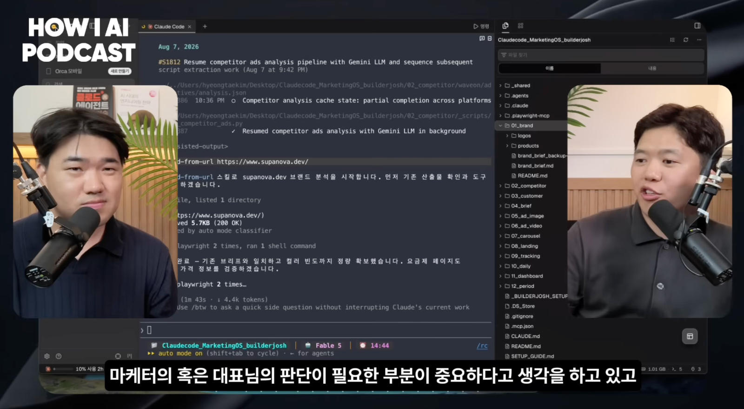744x409 pixels.
Task: Open a new terminal tab with plus
Action: pos(205,26)
